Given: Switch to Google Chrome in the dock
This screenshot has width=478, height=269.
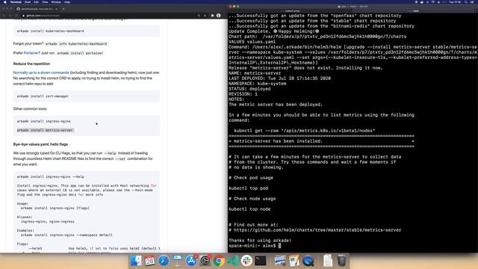Looking at the screenshot, I should pyautogui.click(x=219, y=261).
